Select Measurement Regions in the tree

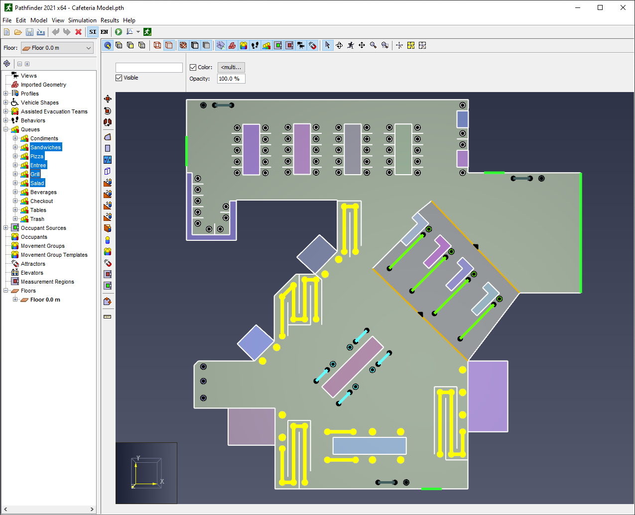pyautogui.click(x=47, y=282)
